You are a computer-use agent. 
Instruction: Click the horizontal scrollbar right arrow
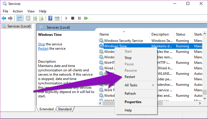tap(200, 103)
